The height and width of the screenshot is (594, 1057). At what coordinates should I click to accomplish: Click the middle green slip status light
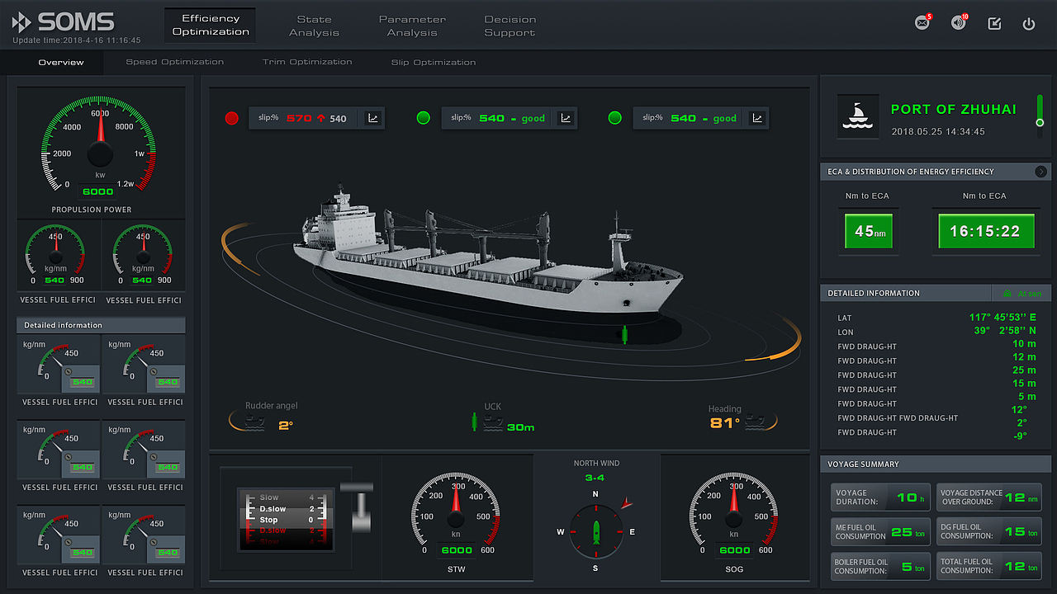point(424,118)
